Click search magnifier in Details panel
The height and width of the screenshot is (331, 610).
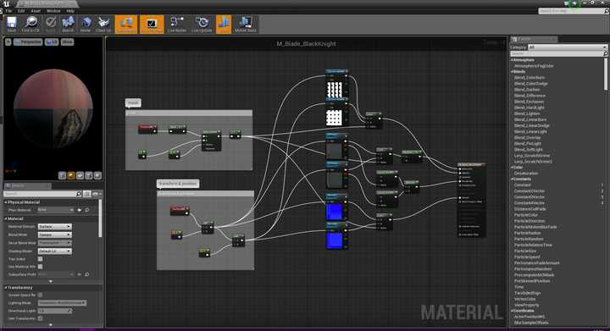79,194
